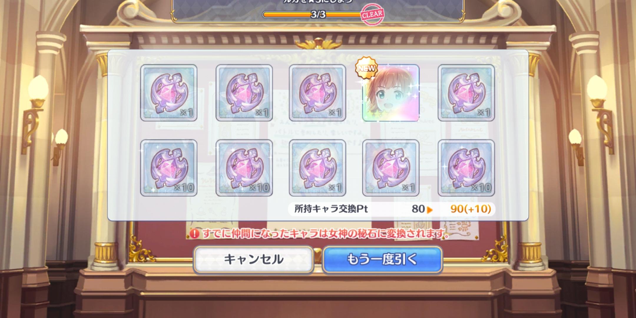Tap the CLEAR stamp on mission
The width and height of the screenshot is (636, 318).
click(372, 14)
